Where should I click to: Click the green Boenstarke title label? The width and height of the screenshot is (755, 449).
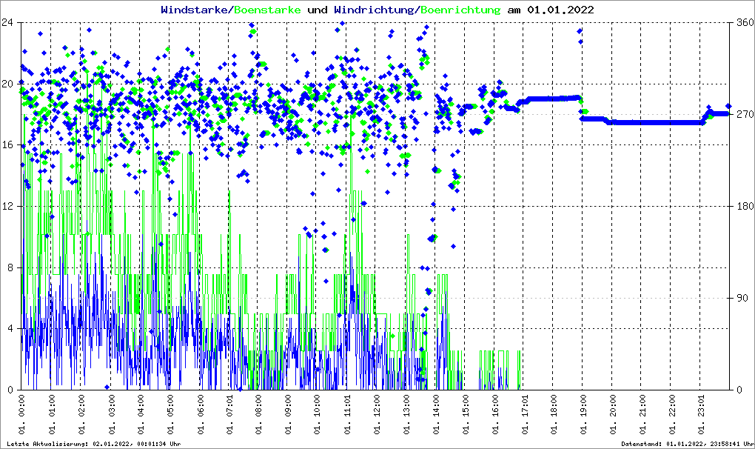[268, 10]
